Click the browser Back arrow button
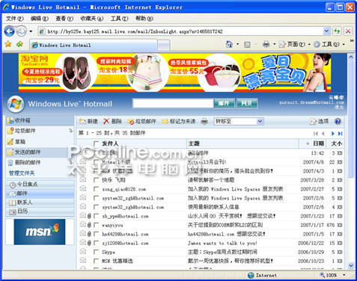The width and height of the screenshot is (357, 281). click(x=10, y=31)
